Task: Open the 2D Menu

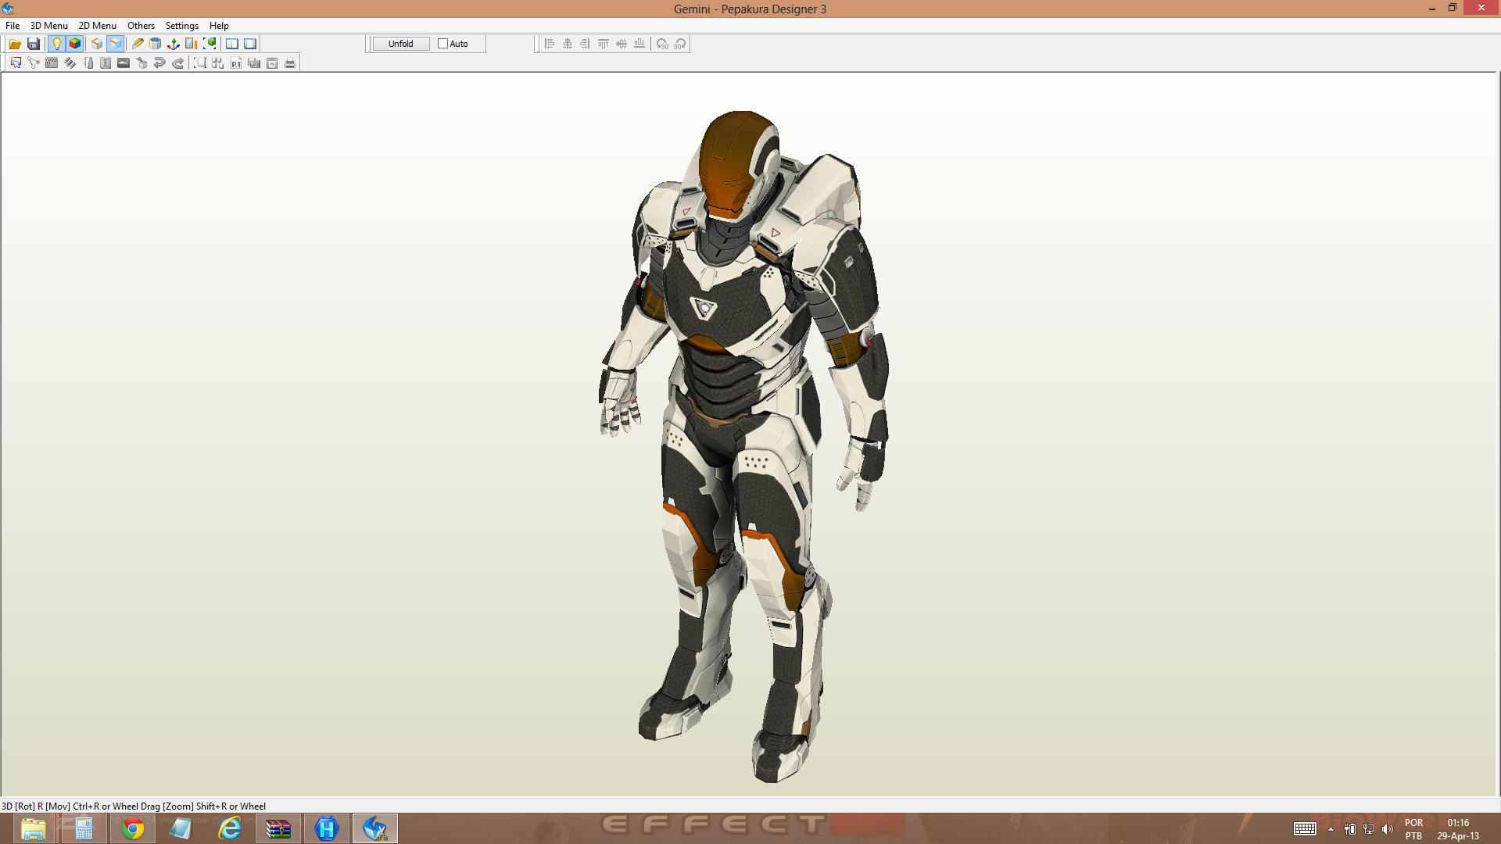Action: [98, 26]
